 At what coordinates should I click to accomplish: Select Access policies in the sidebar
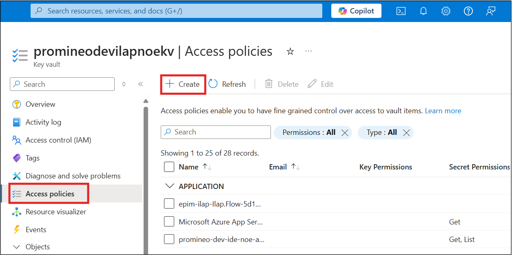pos(50,194)
